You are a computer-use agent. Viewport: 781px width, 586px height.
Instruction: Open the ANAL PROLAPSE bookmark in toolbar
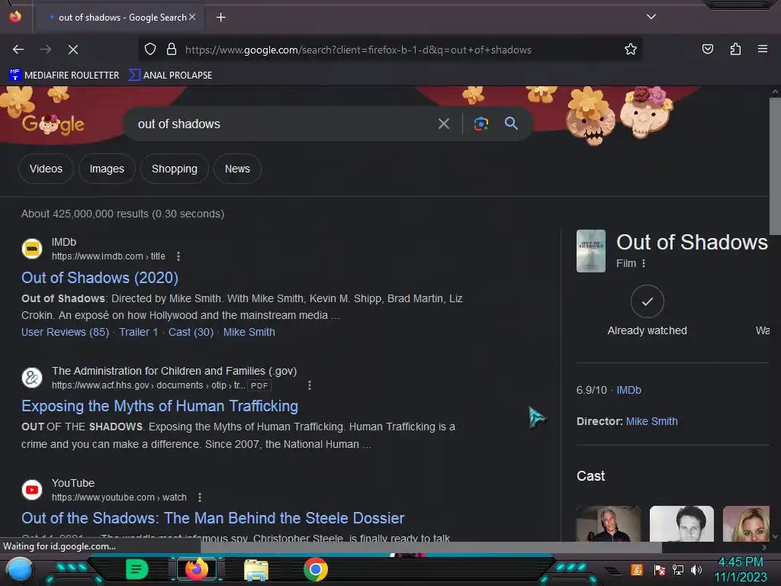(170, 76)
